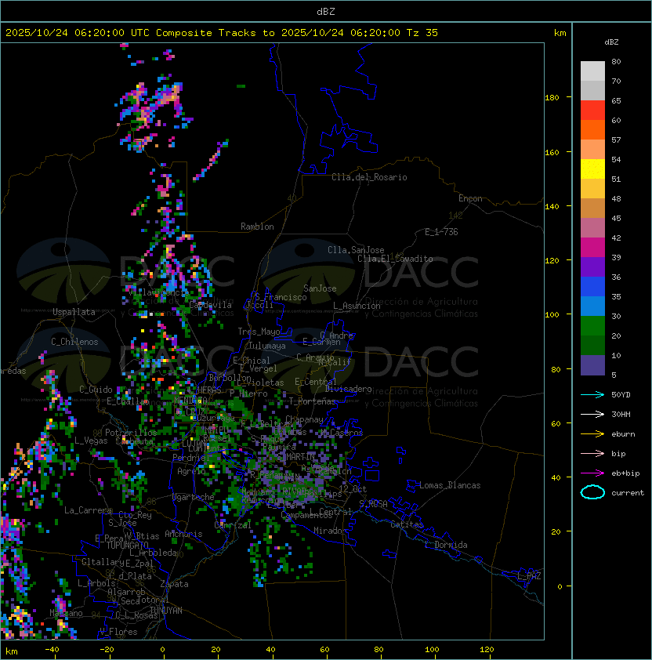Select the 'Mirador' map label

point(330,531)
